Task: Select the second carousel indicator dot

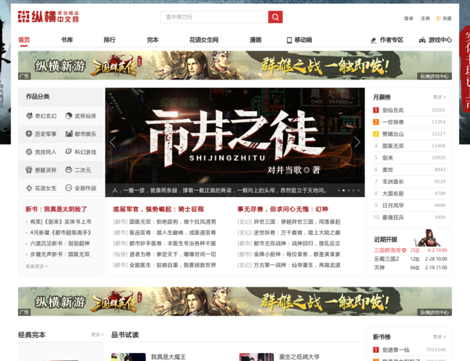Action: pyautogui.click(x=343, y=191)
